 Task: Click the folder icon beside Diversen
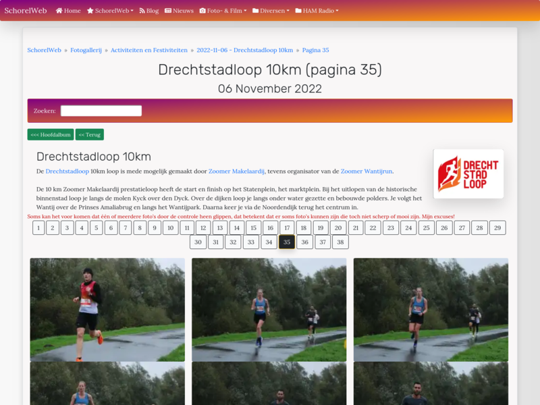click(x=255, y=11)
